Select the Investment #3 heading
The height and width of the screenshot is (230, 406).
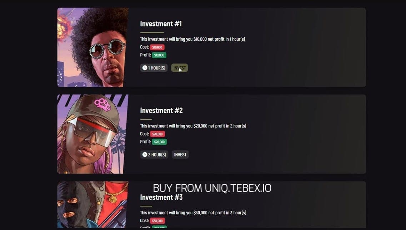161,197
